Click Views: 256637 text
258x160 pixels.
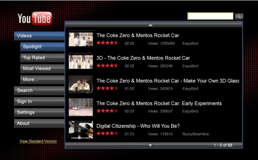[x=160, y=111]
